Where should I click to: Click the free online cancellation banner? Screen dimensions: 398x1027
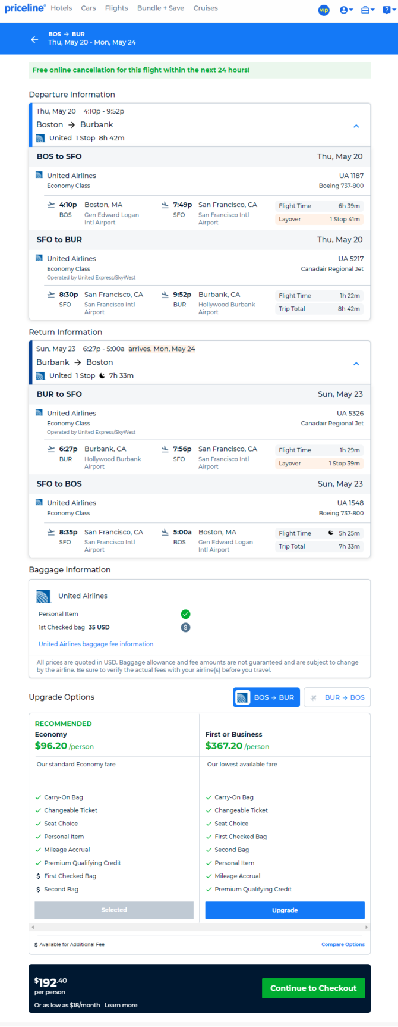click(x=200, y=70)
